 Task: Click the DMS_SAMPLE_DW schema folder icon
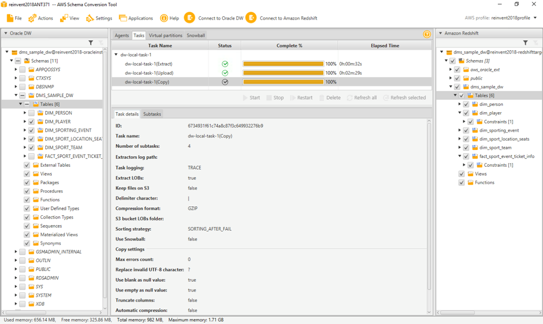click(31, 95)
